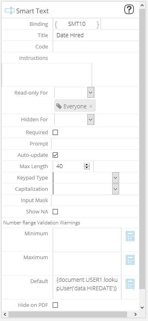Click the Smart Text heading

point(32,11)
